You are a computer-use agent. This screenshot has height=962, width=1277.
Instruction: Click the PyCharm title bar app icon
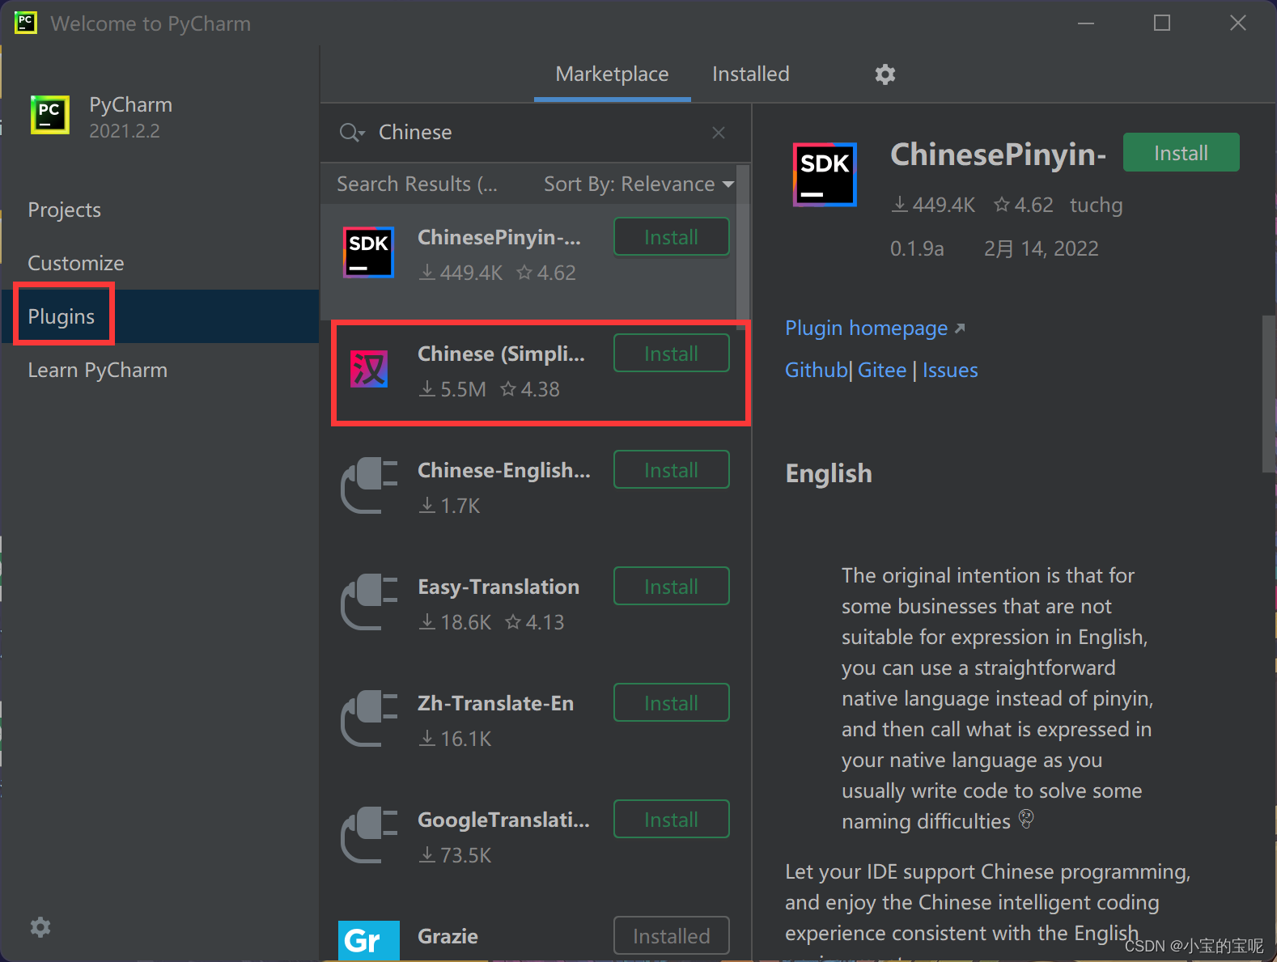(x=26, y=23)
